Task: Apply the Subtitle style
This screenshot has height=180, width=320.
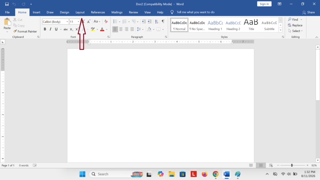Action: pyautogui.click(x=269, y=25)
